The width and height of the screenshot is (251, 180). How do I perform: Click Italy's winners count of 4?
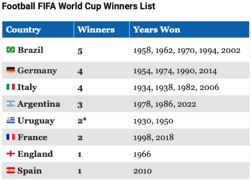80,89
